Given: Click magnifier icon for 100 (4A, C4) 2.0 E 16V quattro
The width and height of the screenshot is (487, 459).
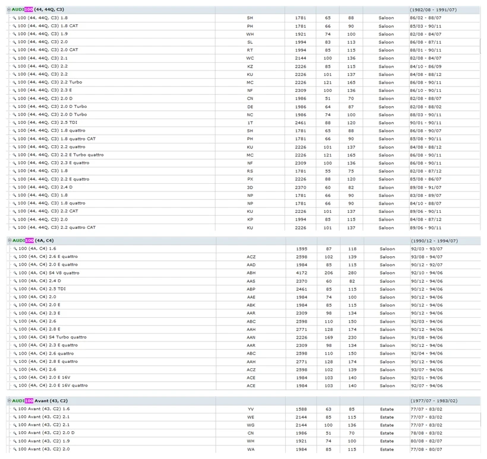Looking at the screenshot, I should (15, 386).
